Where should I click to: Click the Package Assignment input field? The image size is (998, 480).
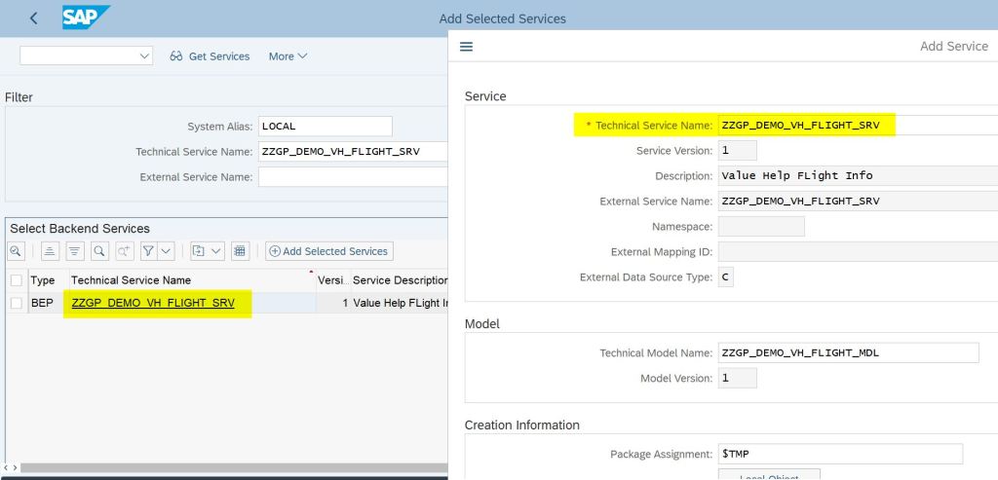839,454
